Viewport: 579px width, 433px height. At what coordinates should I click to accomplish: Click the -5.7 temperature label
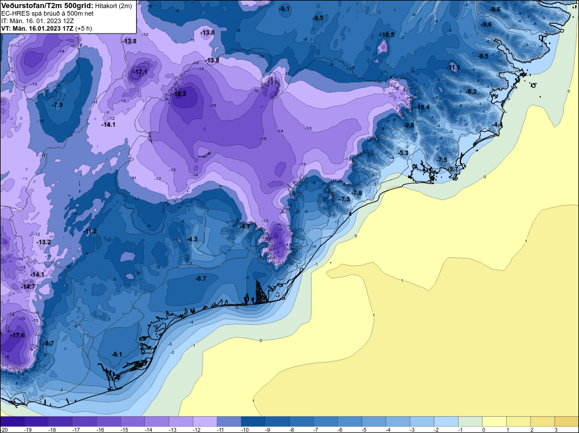tap(453, 169)
